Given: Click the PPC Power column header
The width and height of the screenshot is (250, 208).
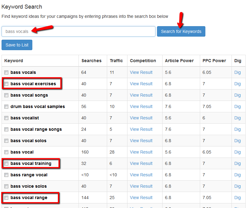Looking at the screenshot, I should 214,61.
